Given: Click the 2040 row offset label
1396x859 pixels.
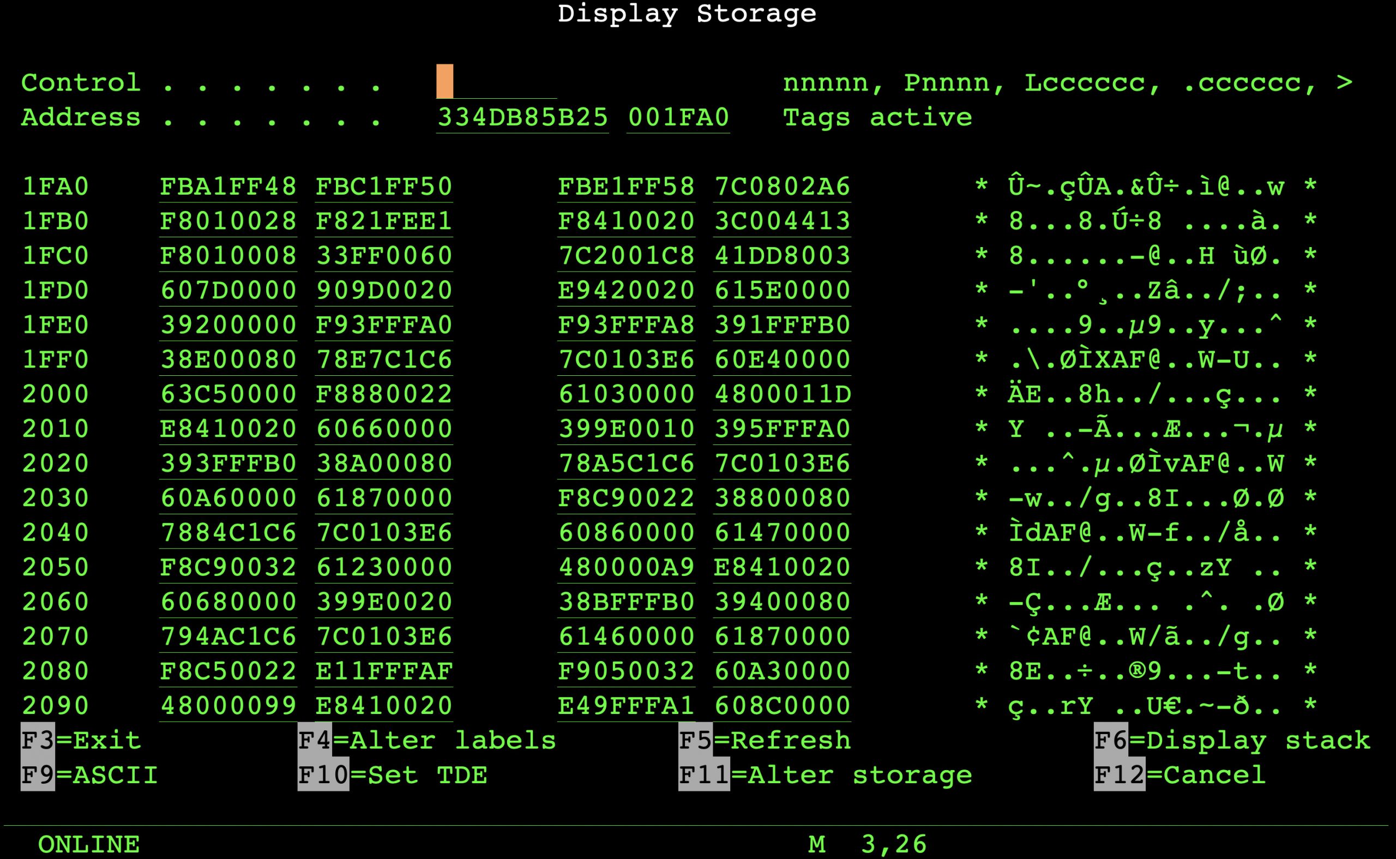Looking at the screenshot, I should (56, 533).
